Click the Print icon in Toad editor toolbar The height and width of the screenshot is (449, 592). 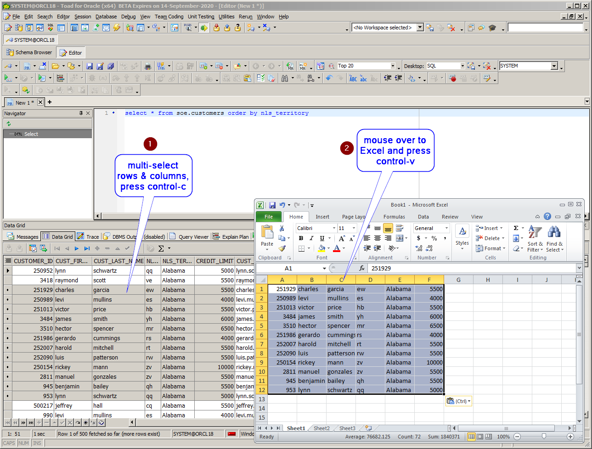[148, 66]
